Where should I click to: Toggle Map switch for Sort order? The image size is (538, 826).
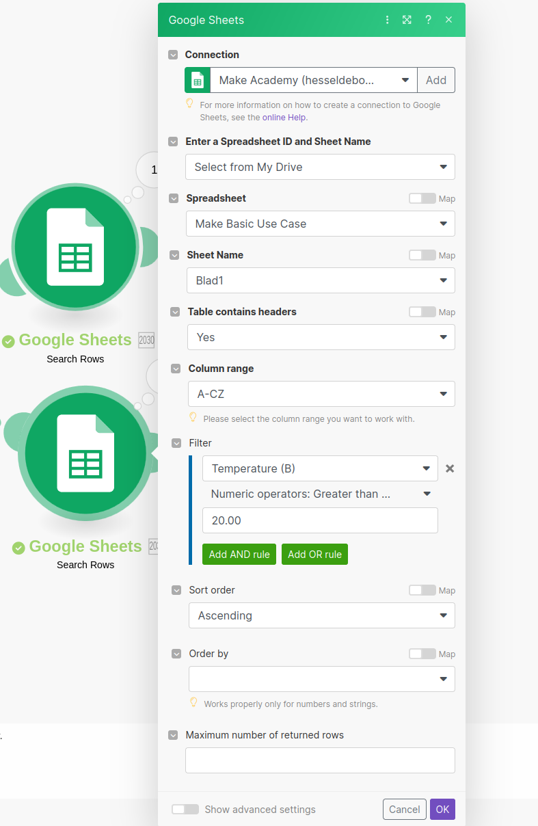click(x=422, y=590)
